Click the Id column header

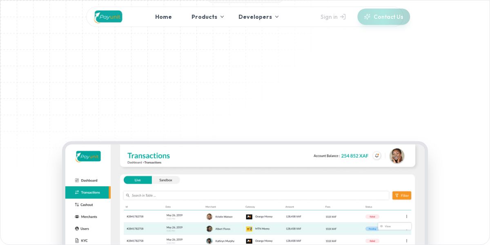point(127,207)
